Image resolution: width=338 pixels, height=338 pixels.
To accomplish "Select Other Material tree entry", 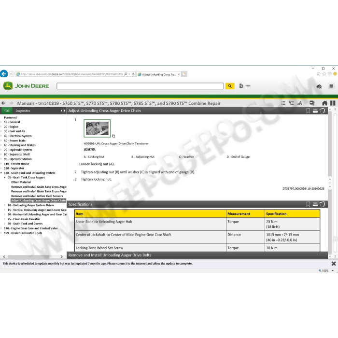I will click(x=21, y=182).
